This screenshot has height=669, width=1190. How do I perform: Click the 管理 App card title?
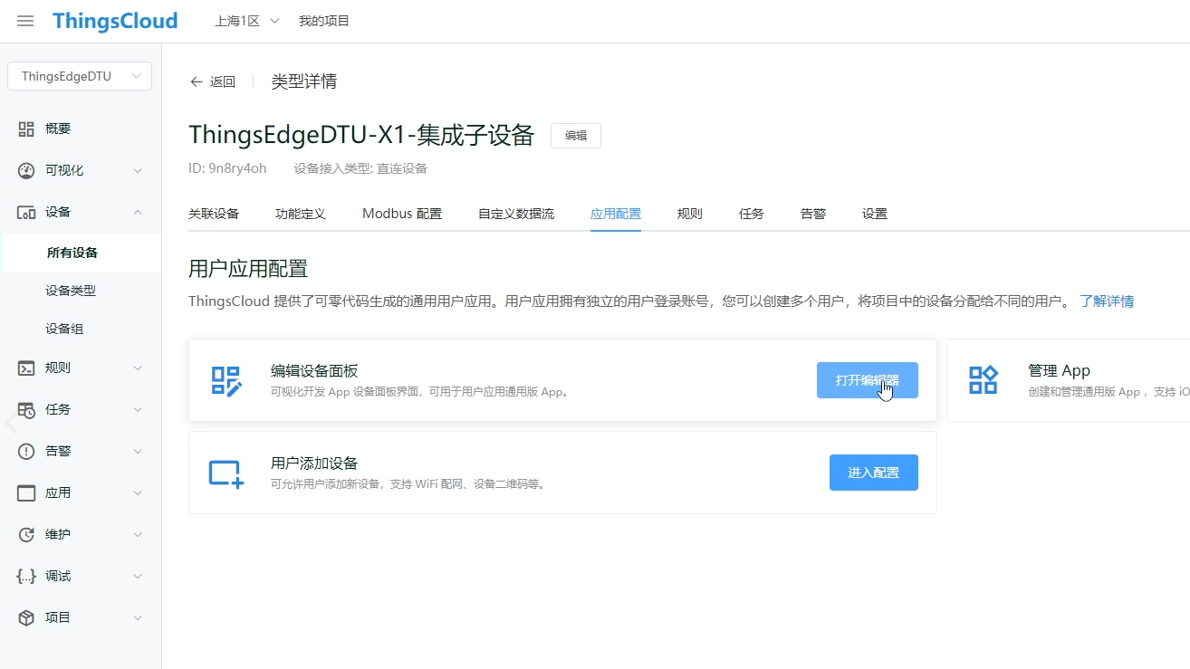[x=1060, y=370]
